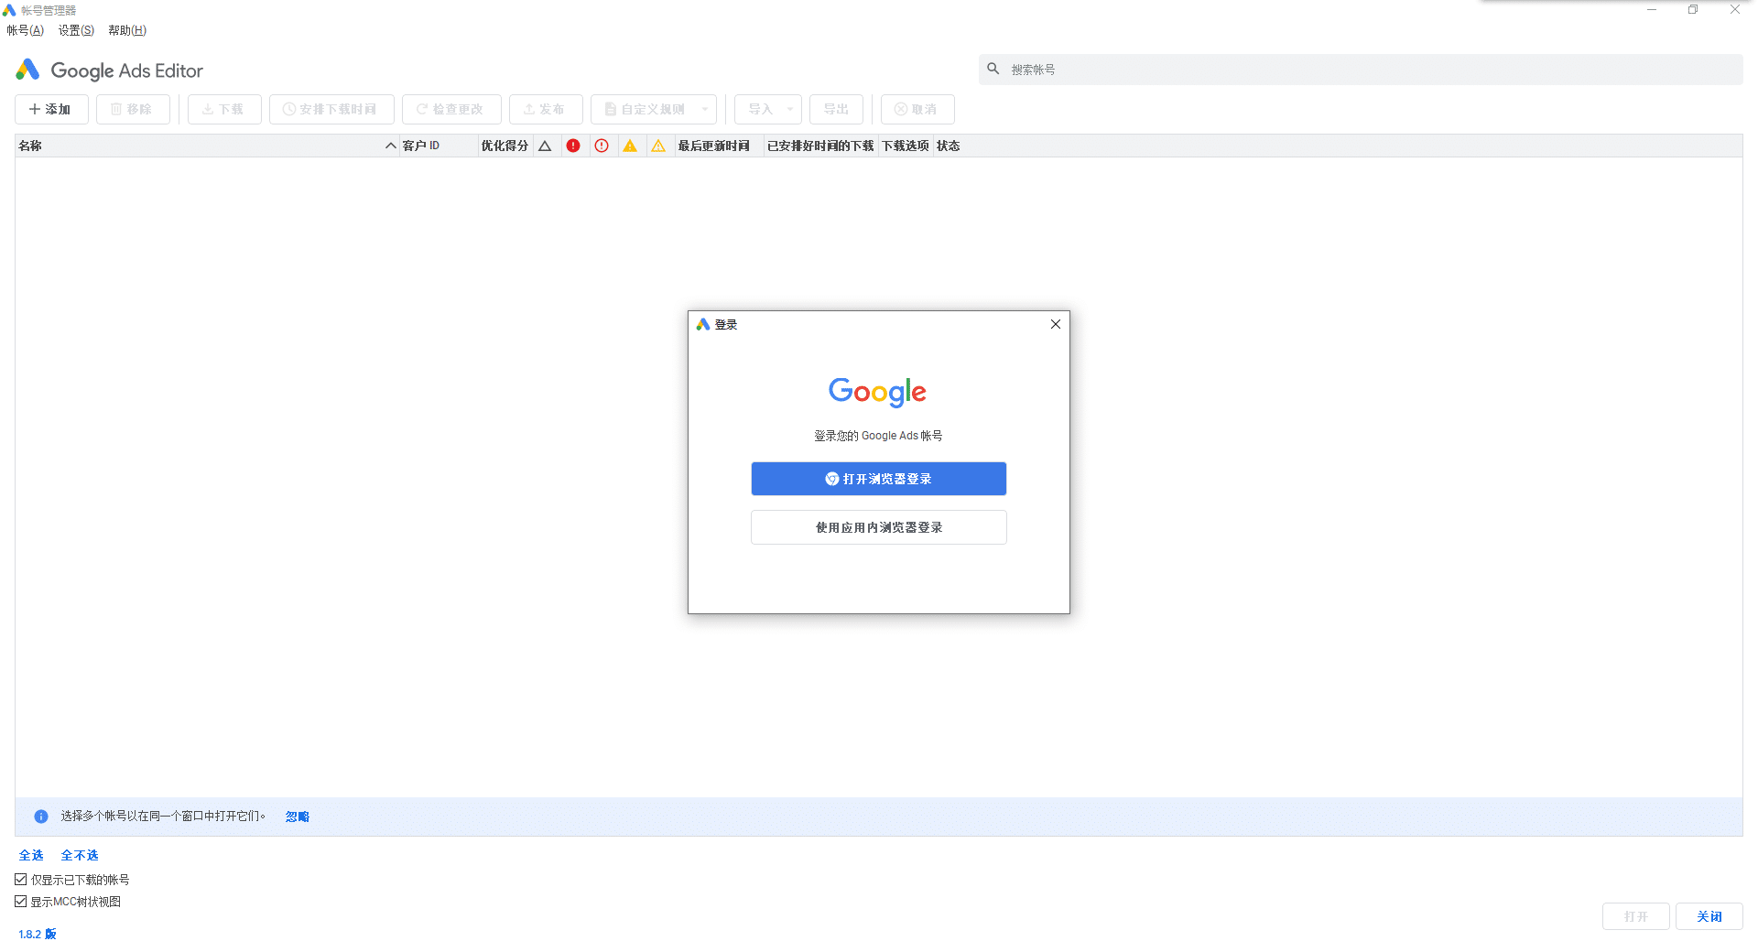Click the 全不选 (Select none) link
Screen dimensions: 1758x952
tap(80, 855)
